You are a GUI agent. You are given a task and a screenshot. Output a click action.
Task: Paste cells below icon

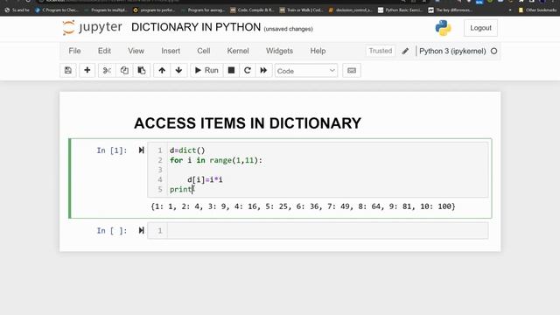coord(142,70)
